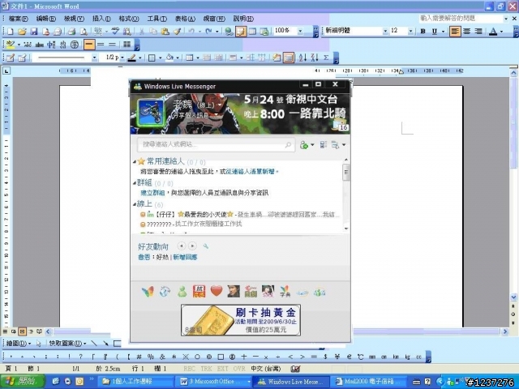
Task: Click the Messenger contact list scrollbar thumb
Action: click(346, 172)
